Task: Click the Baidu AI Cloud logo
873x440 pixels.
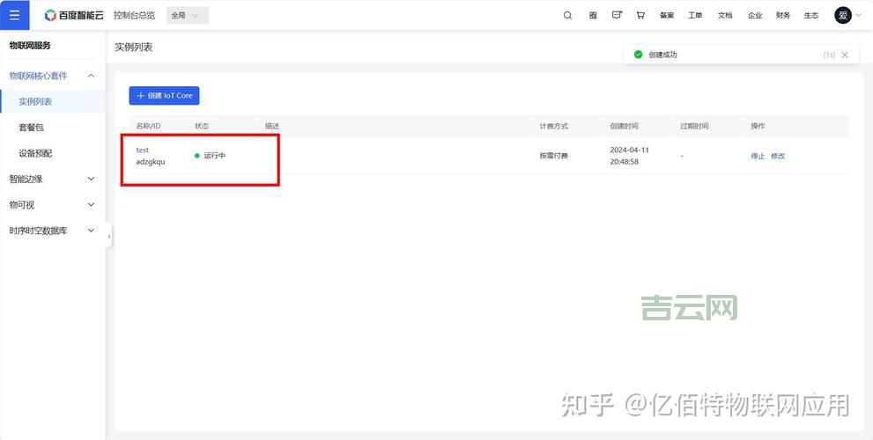Action: click(x=73, y=15)
